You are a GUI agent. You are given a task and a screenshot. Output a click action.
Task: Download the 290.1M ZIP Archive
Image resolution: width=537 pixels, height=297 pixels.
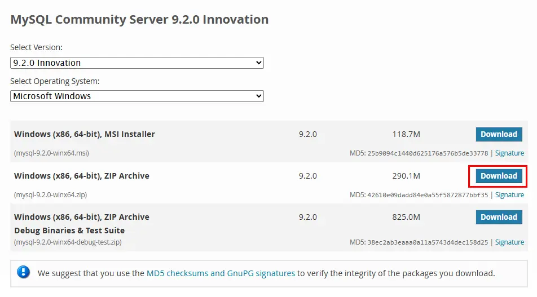tap(499, 176)
